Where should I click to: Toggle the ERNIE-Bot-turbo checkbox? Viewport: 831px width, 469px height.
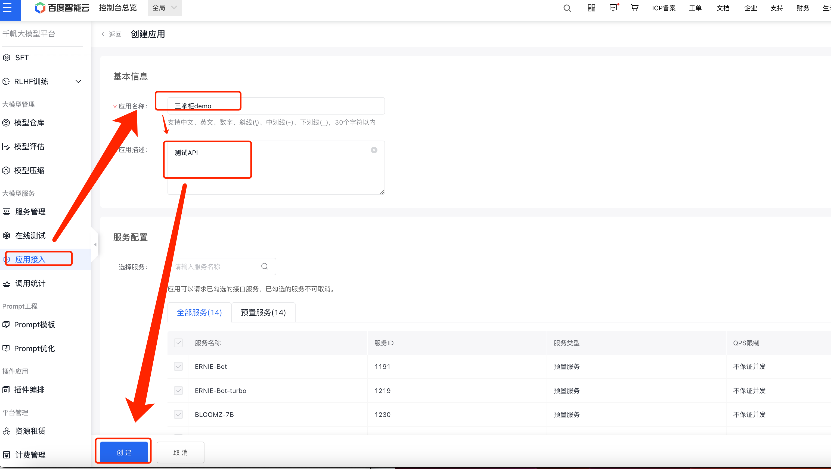point(178,391)
